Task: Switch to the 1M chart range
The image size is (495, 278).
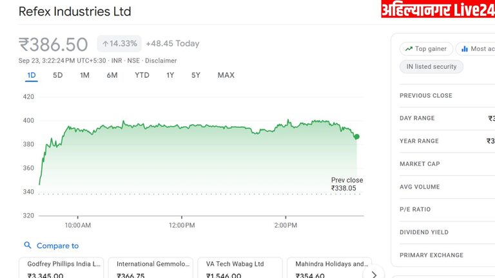Action: [84, 75]
